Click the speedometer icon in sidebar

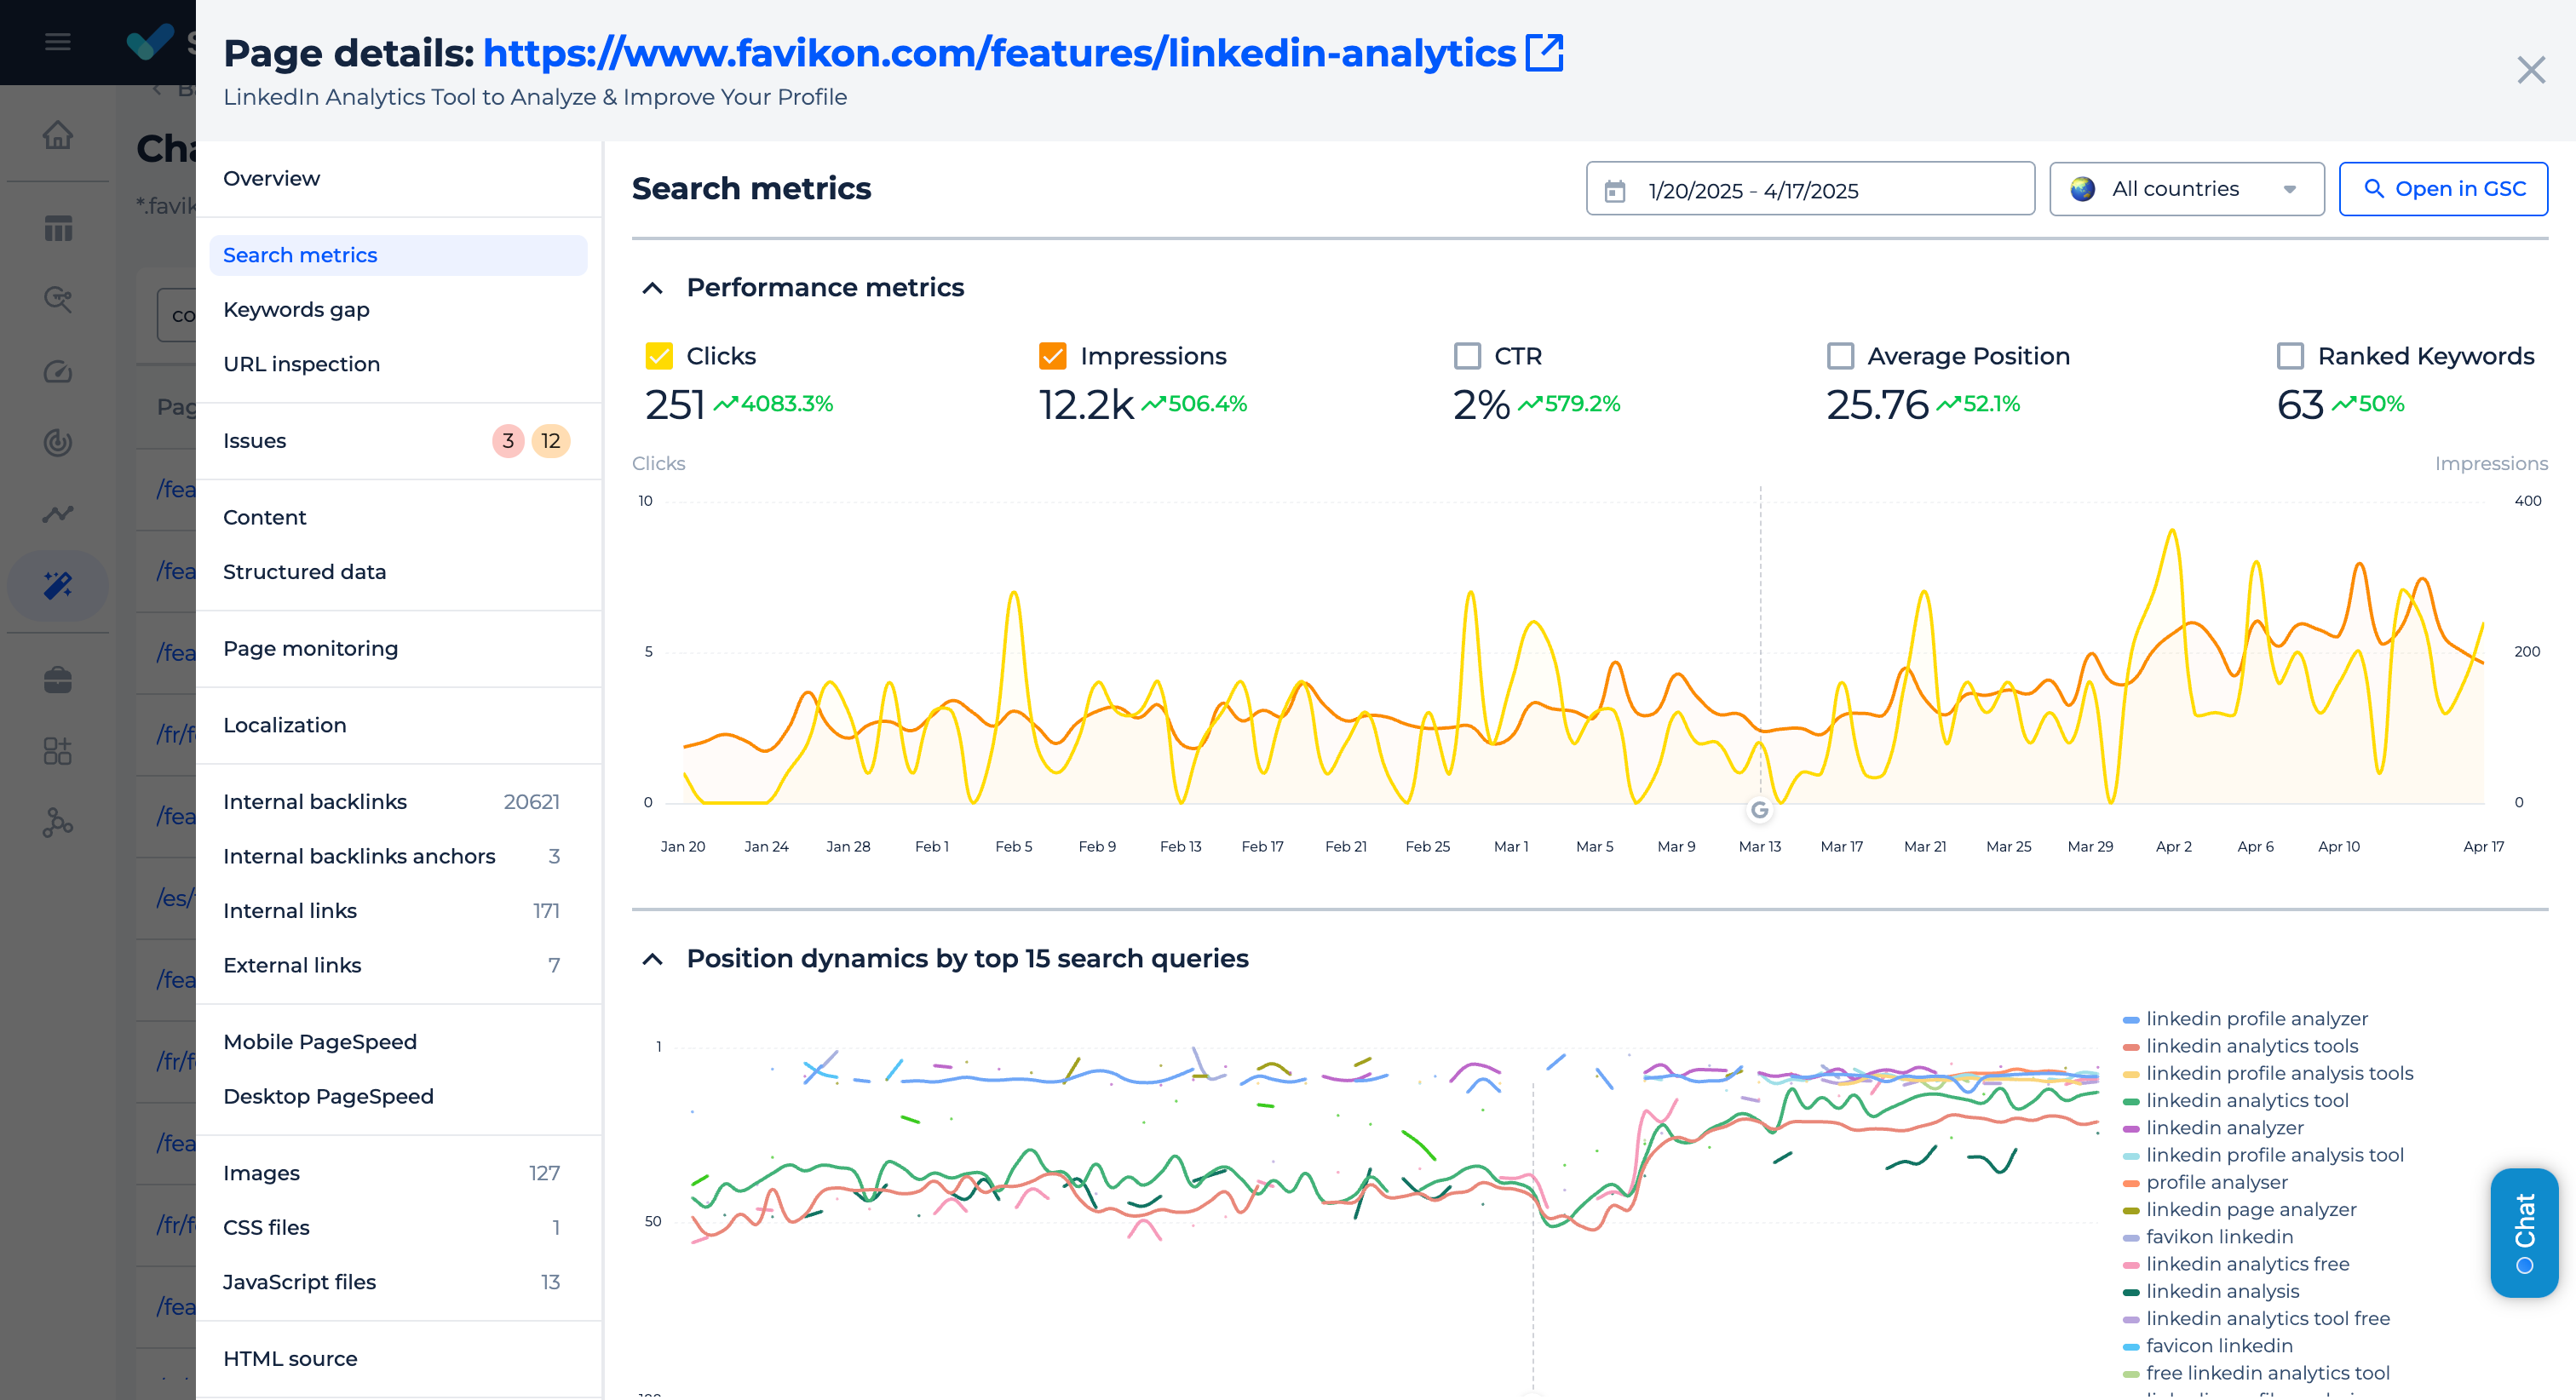(x=58, y=372)
